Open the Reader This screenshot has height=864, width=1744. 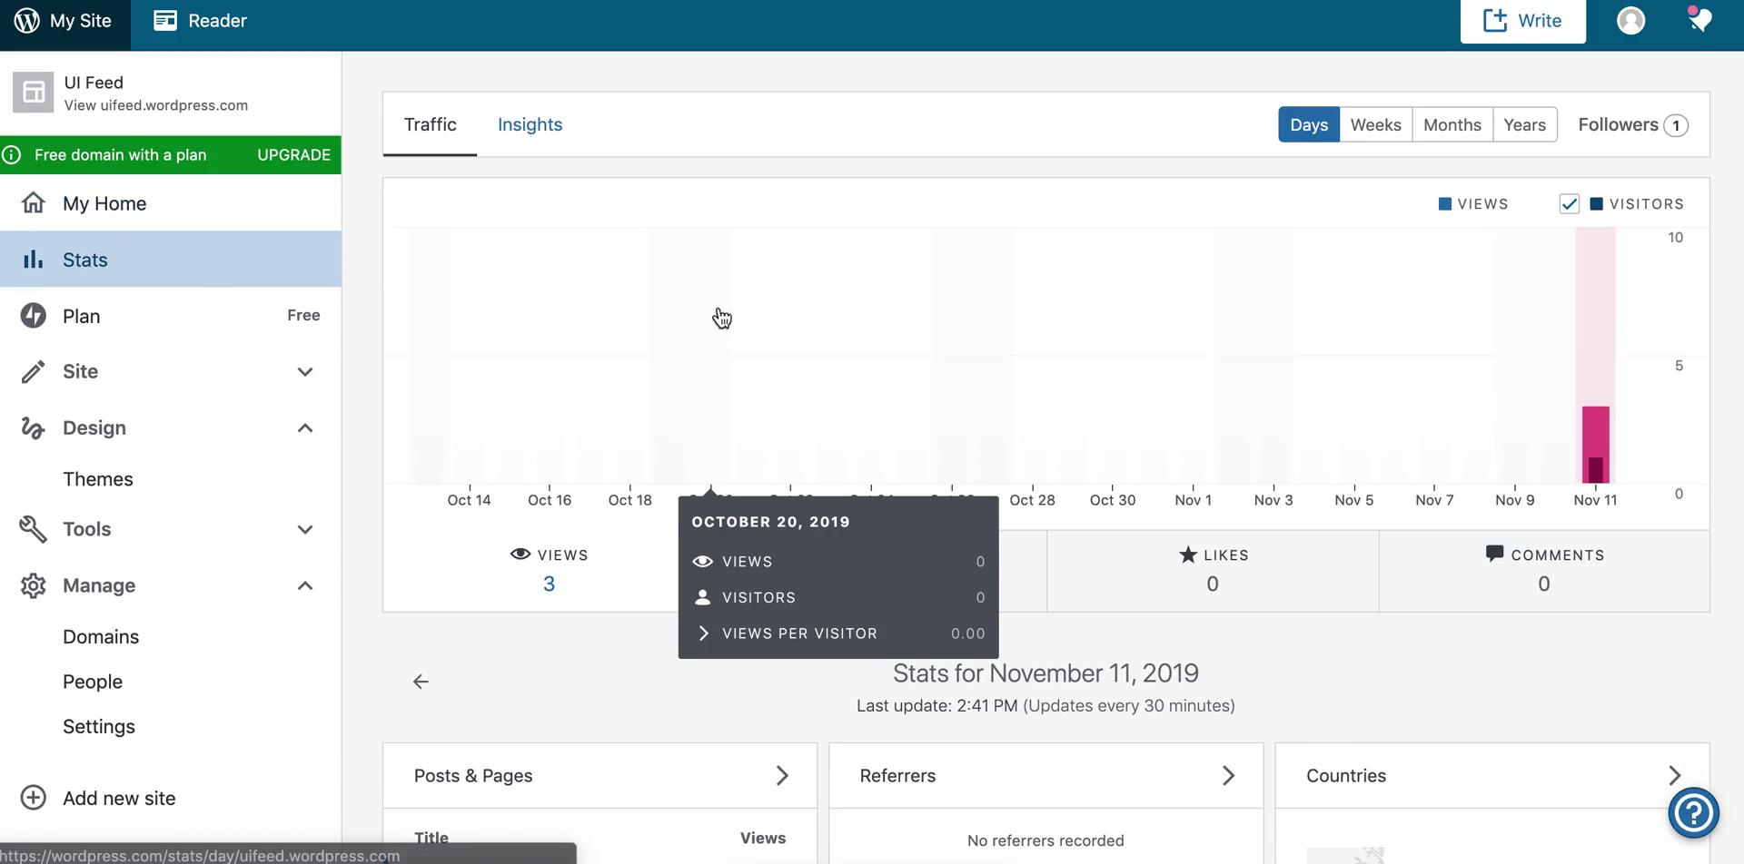coord(200,20)
